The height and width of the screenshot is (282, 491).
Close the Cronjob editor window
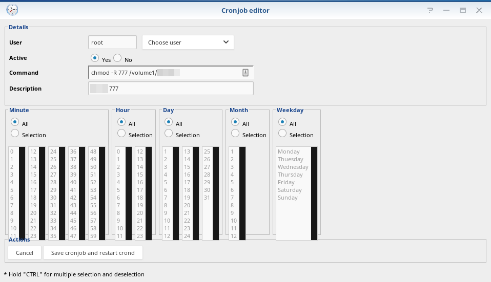pos(479,10)
